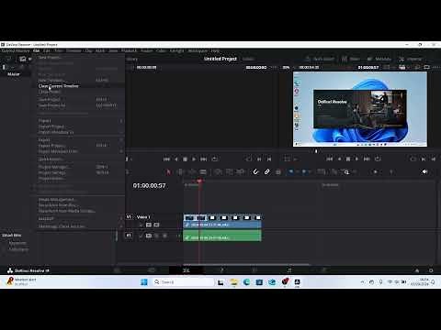Image resolution: width=441 pixels, height=330 pixels.
Task: Click the speaker volume icon in timeline toolbar
Action: pos(424,171)
